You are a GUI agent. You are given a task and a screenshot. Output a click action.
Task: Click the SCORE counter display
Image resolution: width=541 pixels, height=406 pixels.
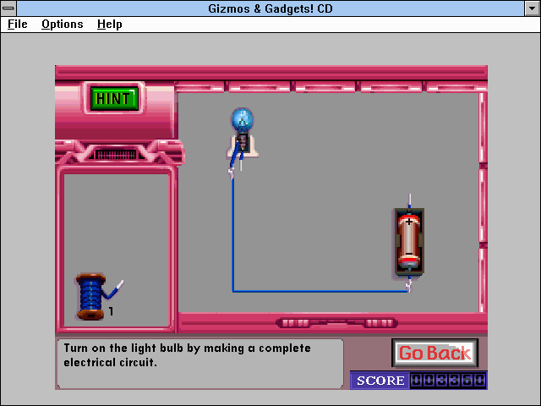point(448,381)
